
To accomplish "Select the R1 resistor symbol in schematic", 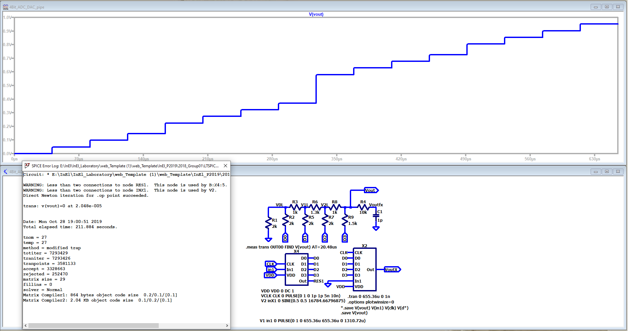I will click(x=268, y=223).
